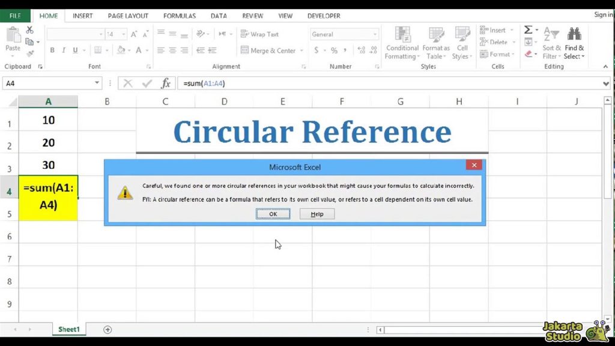Click the Orientation text-angle icon

201,34
